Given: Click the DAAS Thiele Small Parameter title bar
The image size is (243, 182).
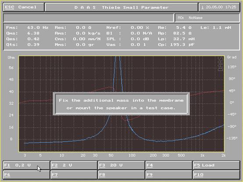Looking at the screenshot, I should point(121,7).
